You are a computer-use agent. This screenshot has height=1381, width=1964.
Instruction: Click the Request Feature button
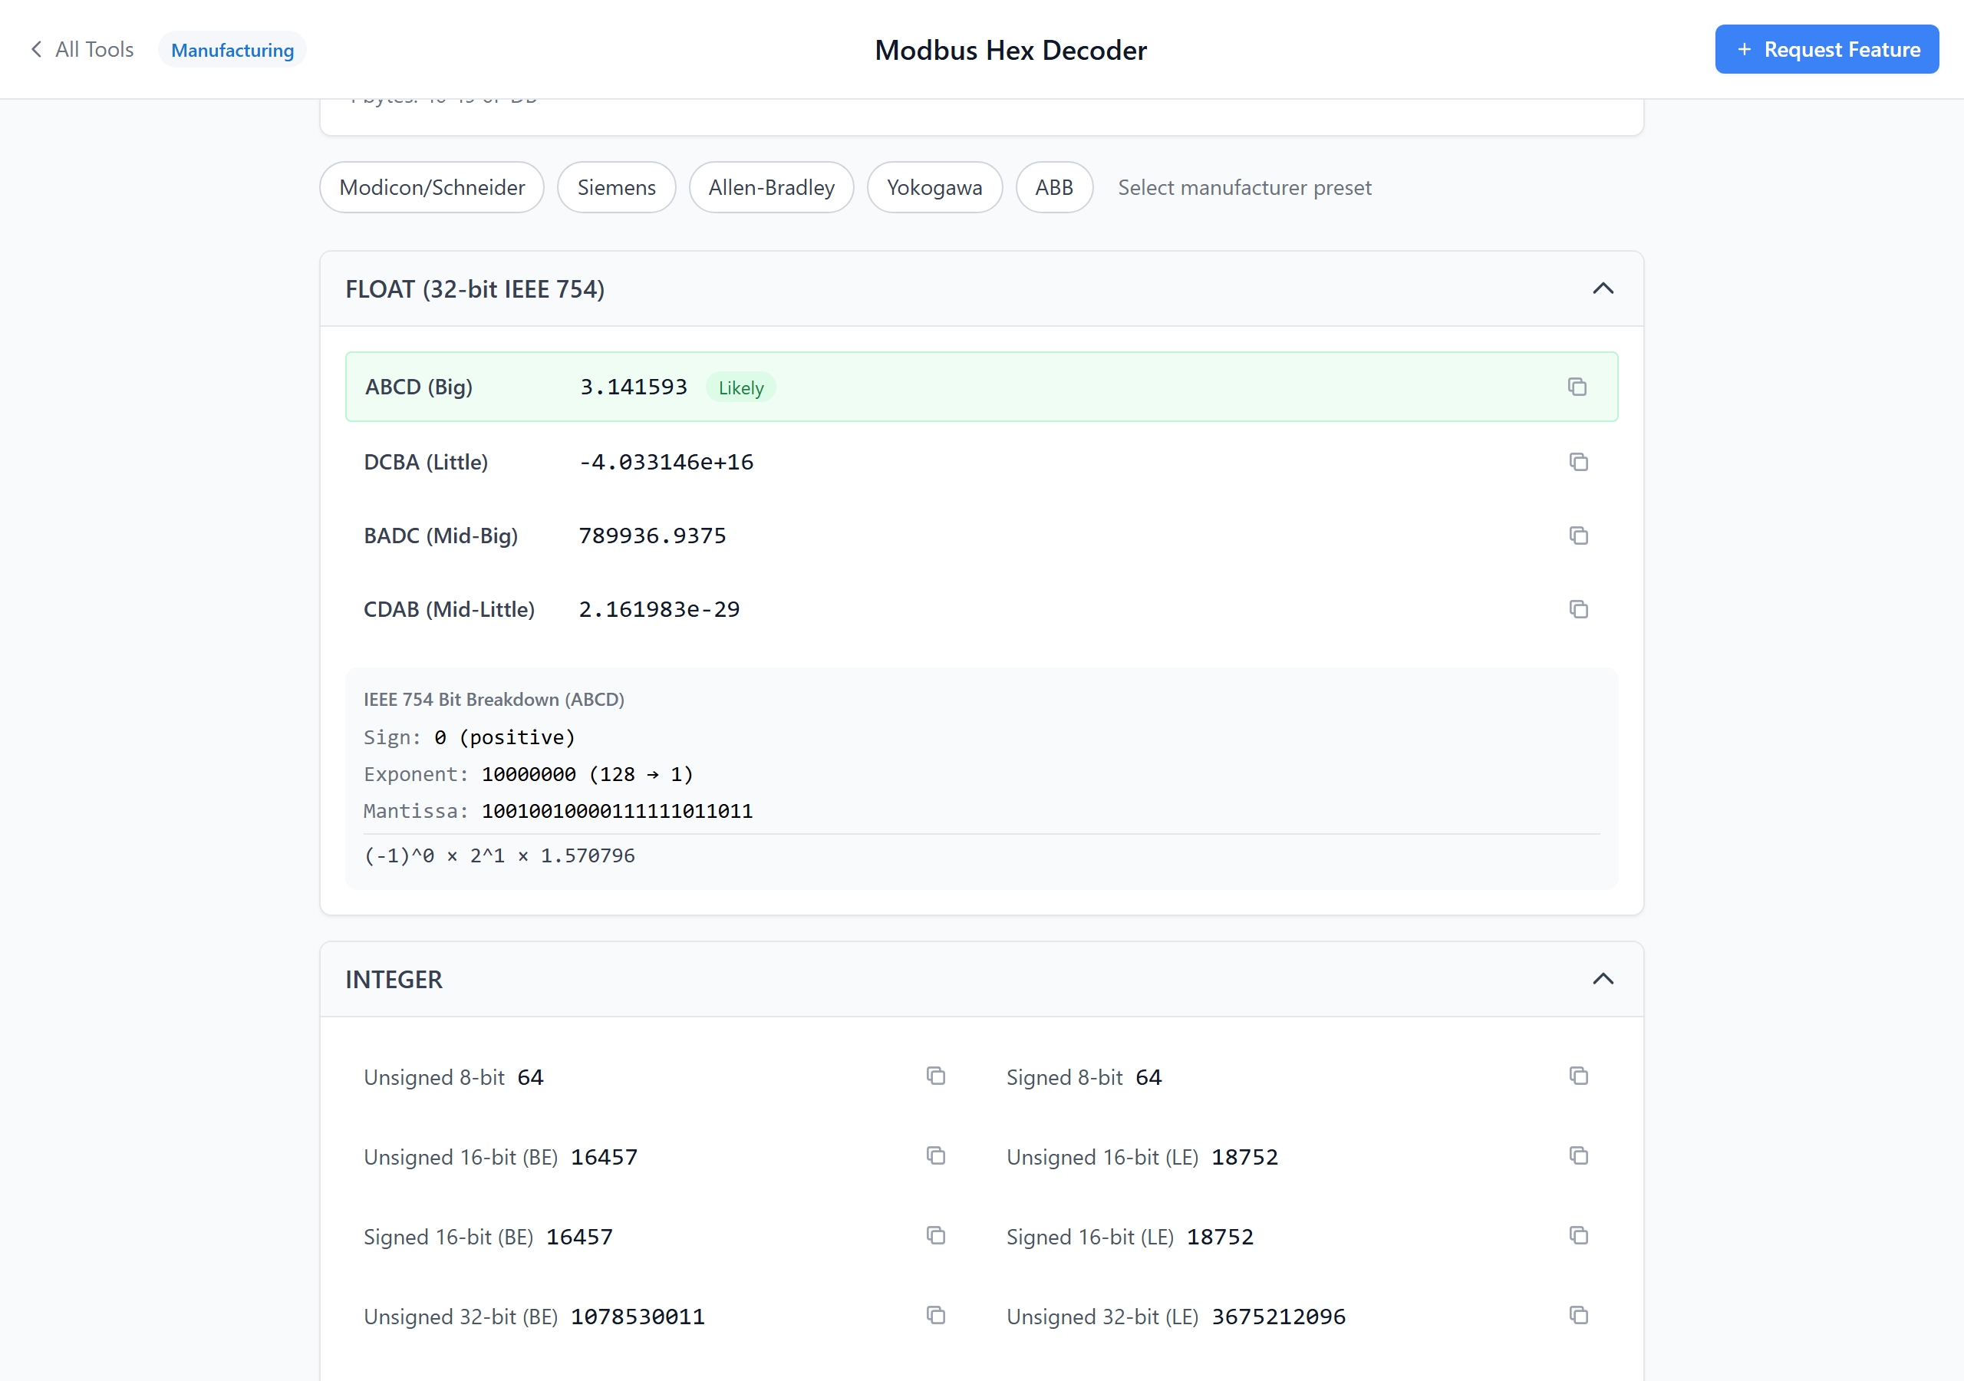pyautogui.click(x=1827, y=49)
